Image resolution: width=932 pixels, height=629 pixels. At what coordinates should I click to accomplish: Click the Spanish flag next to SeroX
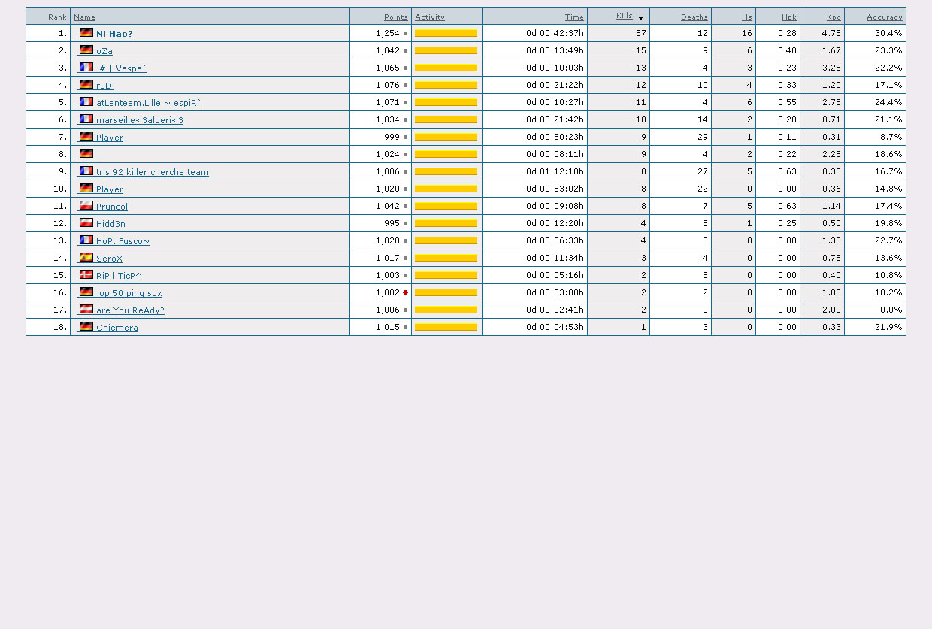tap(86, 258)
